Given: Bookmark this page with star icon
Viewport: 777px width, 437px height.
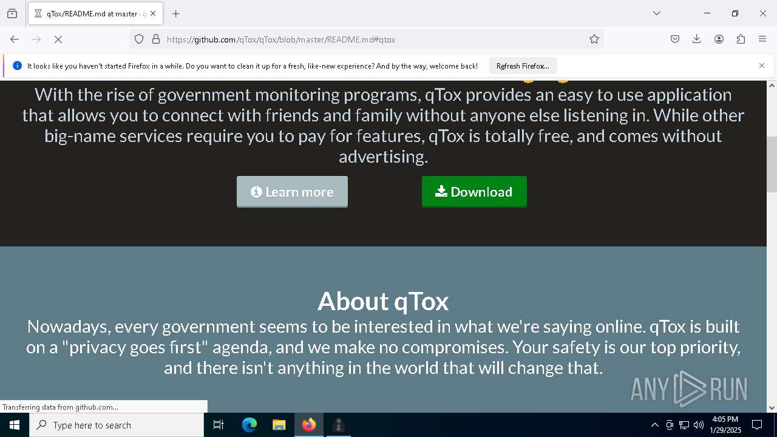Looking at the screenshot, I should [594, 39].
